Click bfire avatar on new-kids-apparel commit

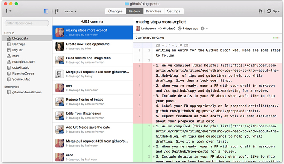point(59,46)
